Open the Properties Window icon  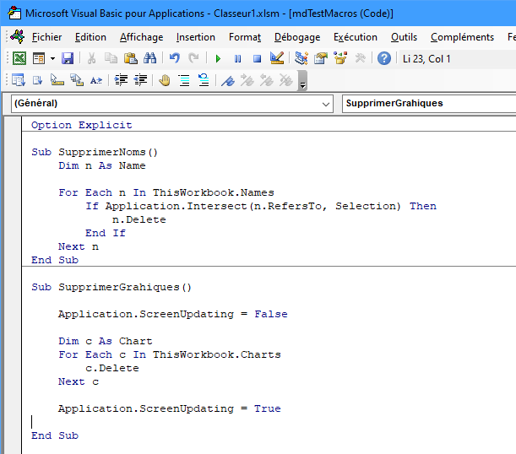point(321,58)
